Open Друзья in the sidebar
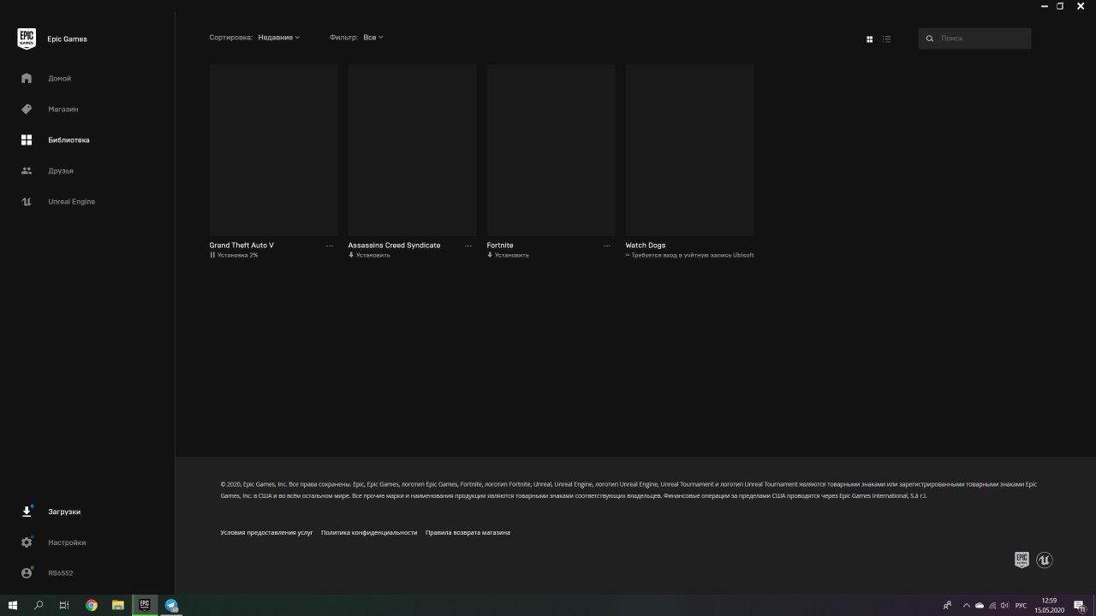 pyautogui.click(x=61, y=170)
